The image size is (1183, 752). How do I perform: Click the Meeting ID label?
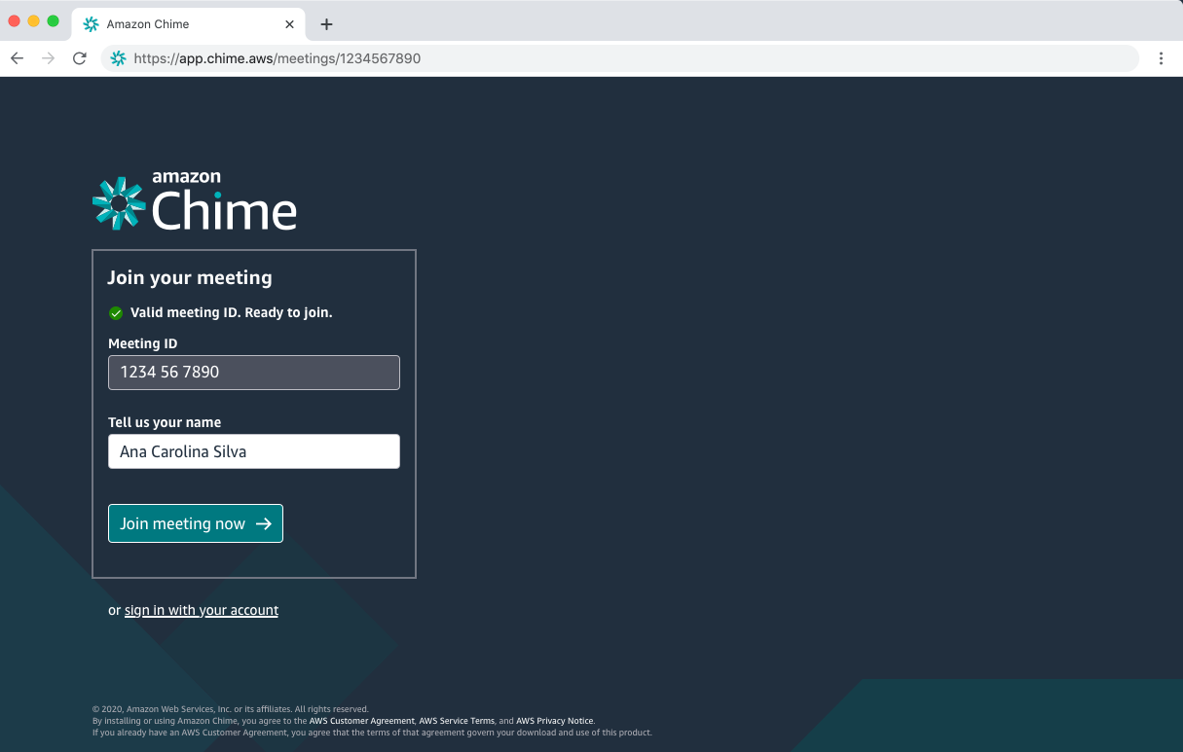point(143,343)
